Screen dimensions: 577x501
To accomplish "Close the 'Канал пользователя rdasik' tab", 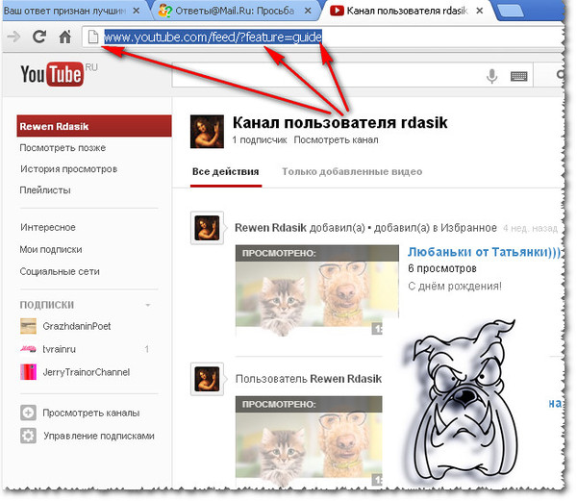I will point(480,11).
